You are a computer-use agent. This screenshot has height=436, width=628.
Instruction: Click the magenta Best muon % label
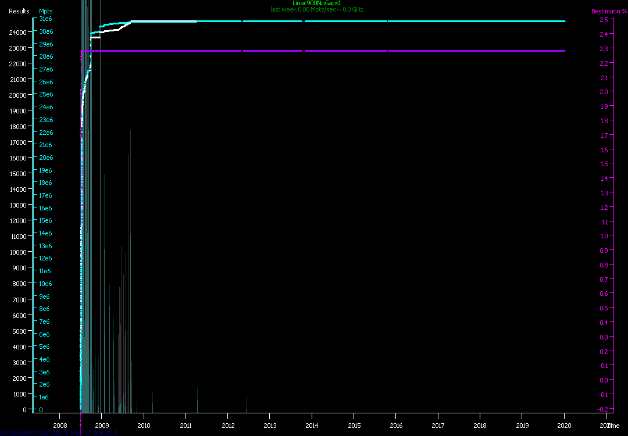605,11
